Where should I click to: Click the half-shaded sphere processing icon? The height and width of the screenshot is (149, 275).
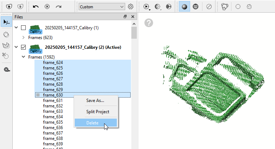157,7
